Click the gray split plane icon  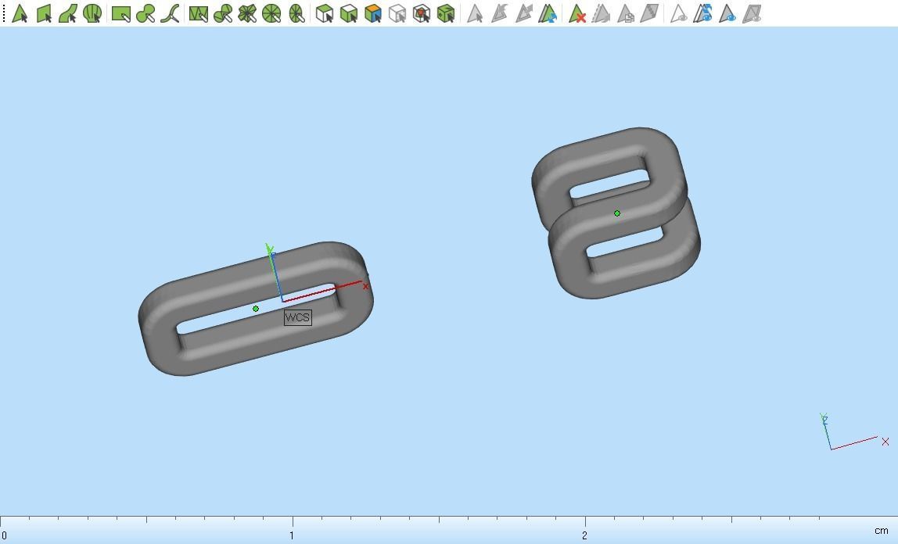tap(649, 13)
